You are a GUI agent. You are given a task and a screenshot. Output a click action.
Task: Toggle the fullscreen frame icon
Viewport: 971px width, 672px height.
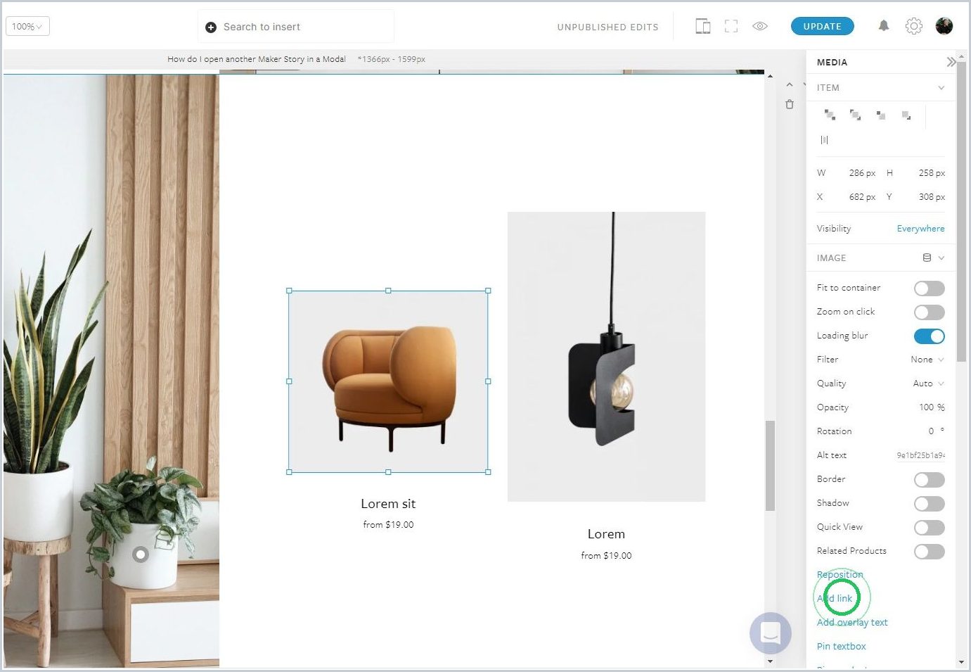(x=731, y=27)
